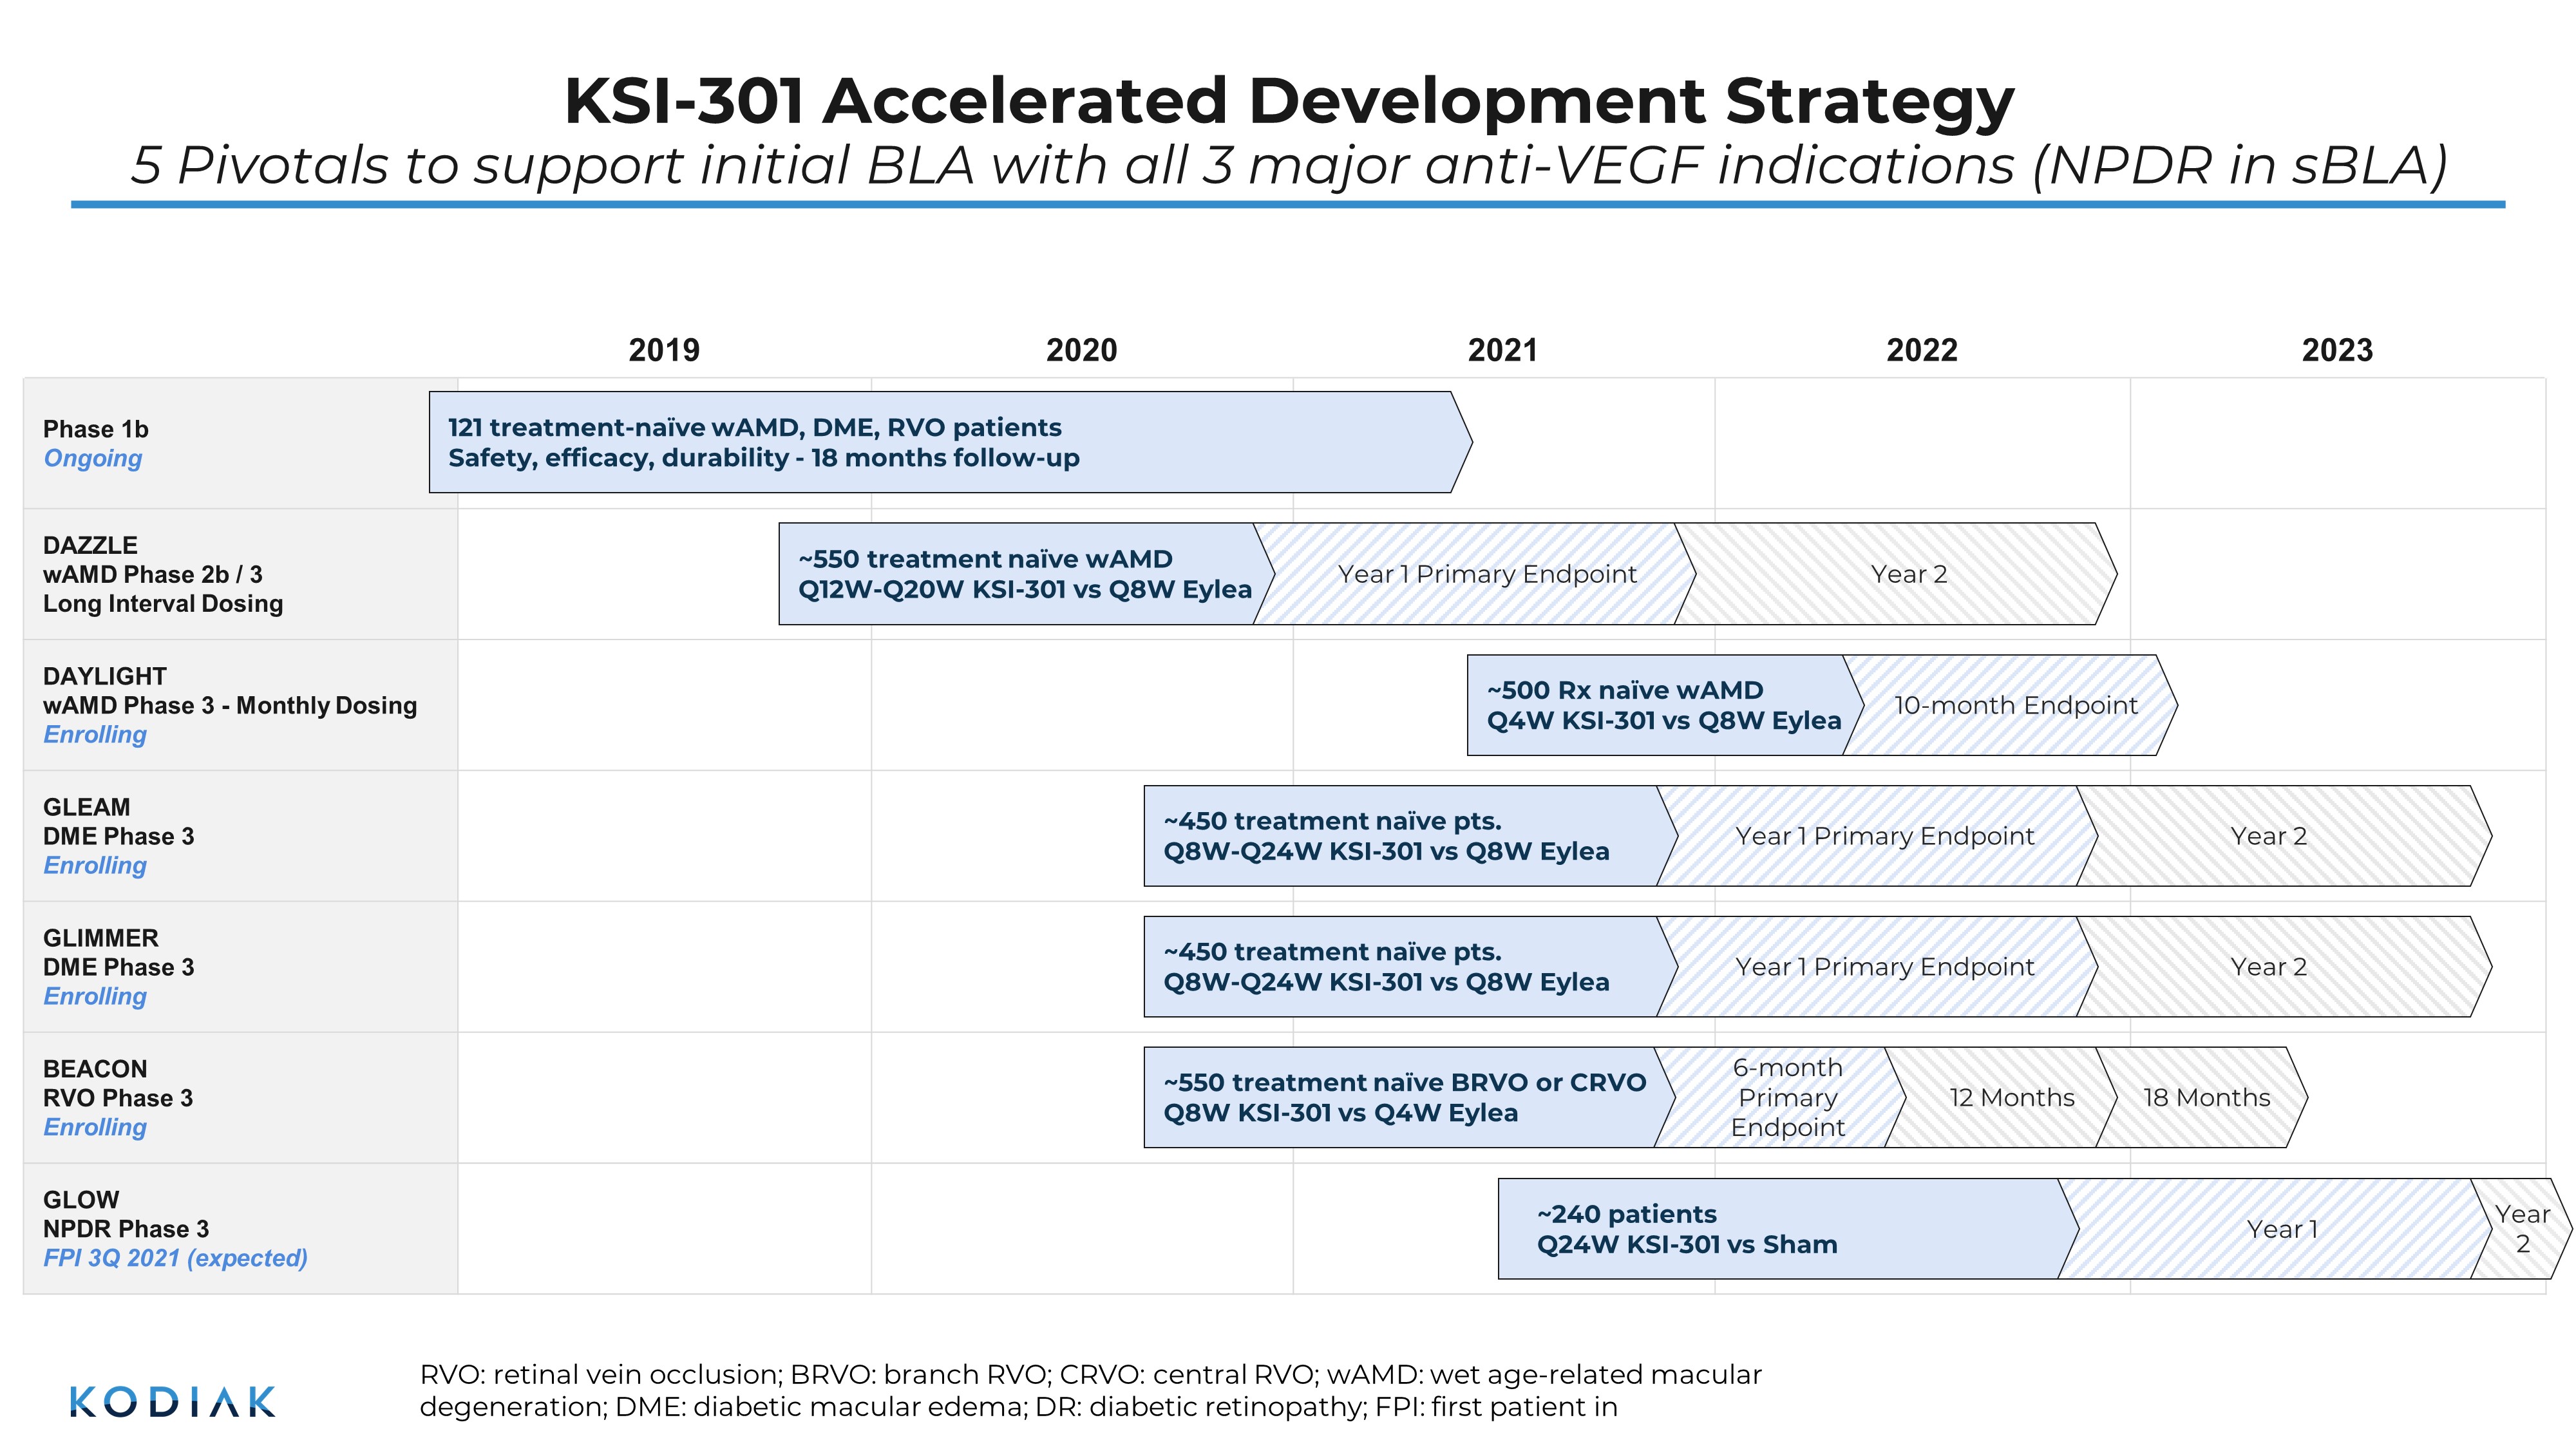The height and width of the screenshot is (1449, 2576).
Task: Click the "DAYLIGHT" study name label
Action: tap(105, 676)
